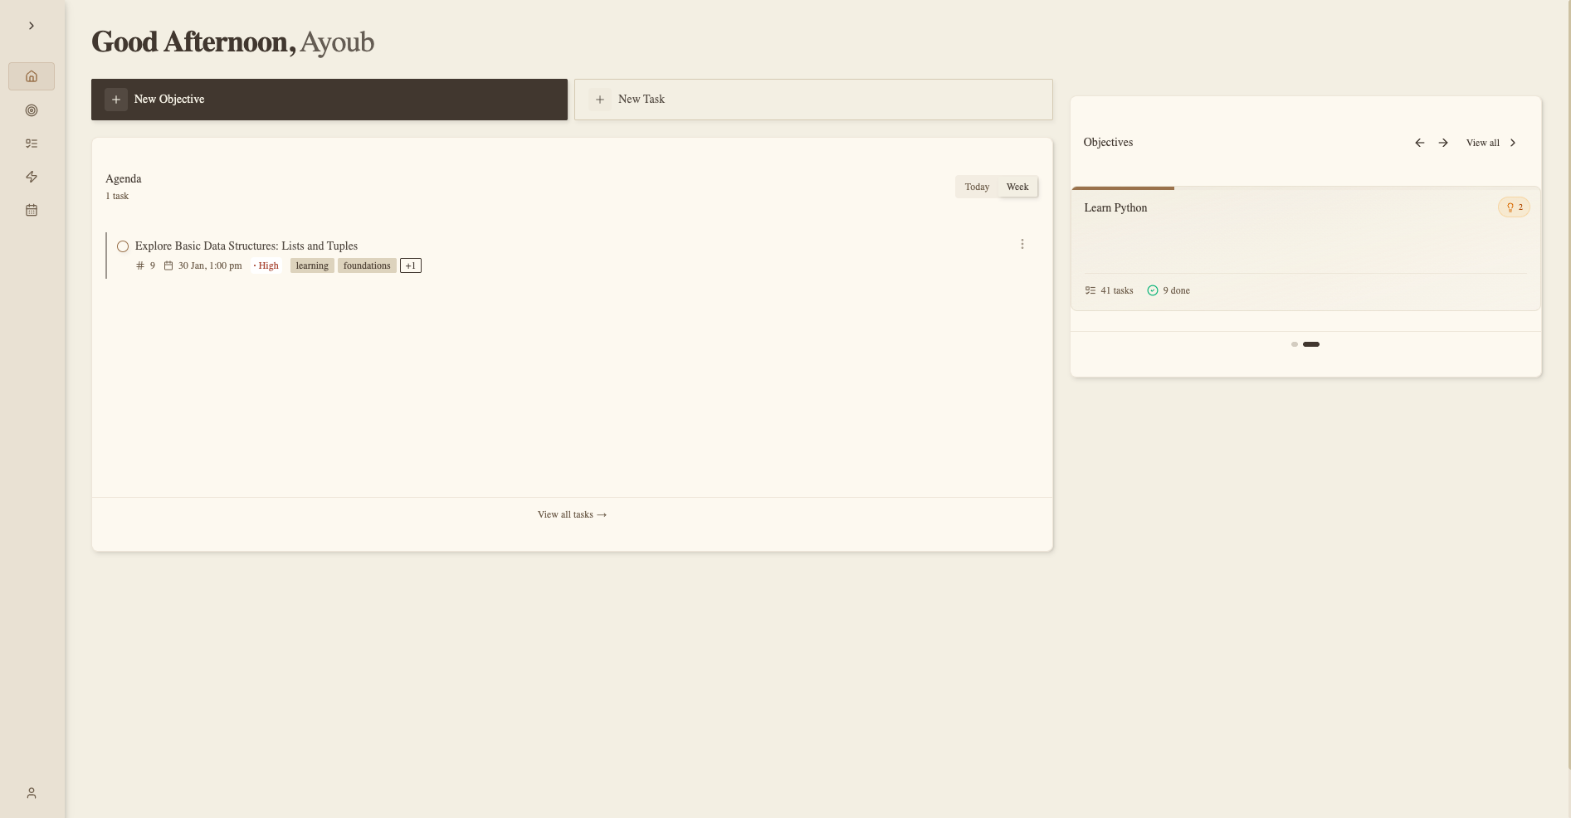Go to next objective with right arrow

click(1443, 143)
